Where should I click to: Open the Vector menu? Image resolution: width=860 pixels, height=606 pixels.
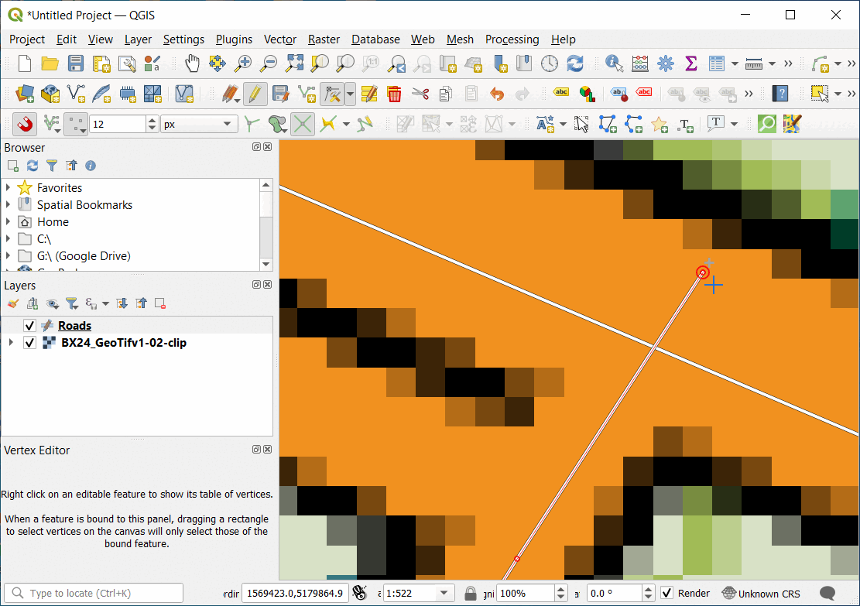pos(279,39)
